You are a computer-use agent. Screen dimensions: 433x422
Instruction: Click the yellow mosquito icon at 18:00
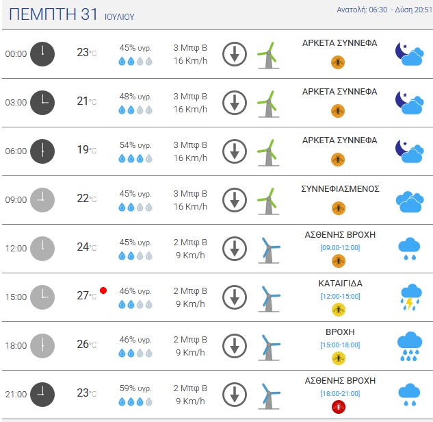[x=339, y=358]
